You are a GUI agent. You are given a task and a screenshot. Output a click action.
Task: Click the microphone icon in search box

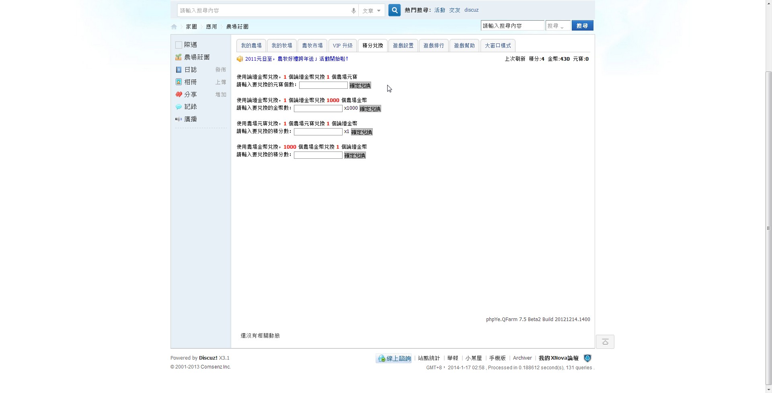353,11
